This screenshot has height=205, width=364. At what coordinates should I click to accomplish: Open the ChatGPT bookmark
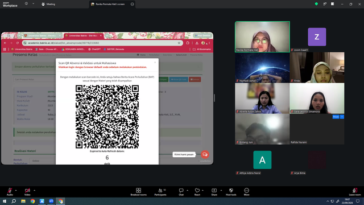pos(94,50)
